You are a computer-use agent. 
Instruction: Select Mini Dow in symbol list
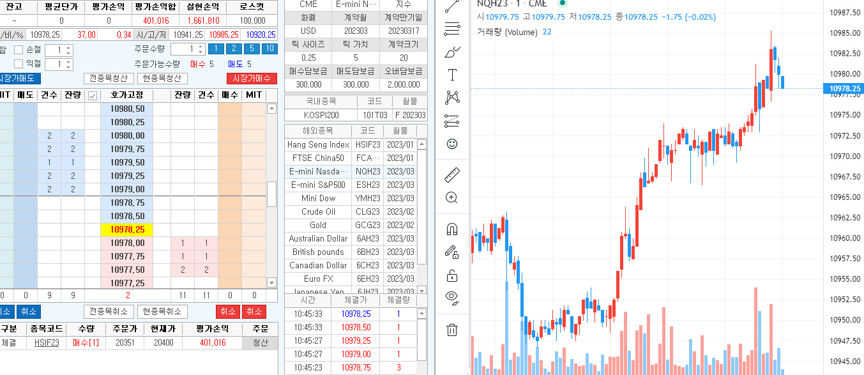point(318,198)
